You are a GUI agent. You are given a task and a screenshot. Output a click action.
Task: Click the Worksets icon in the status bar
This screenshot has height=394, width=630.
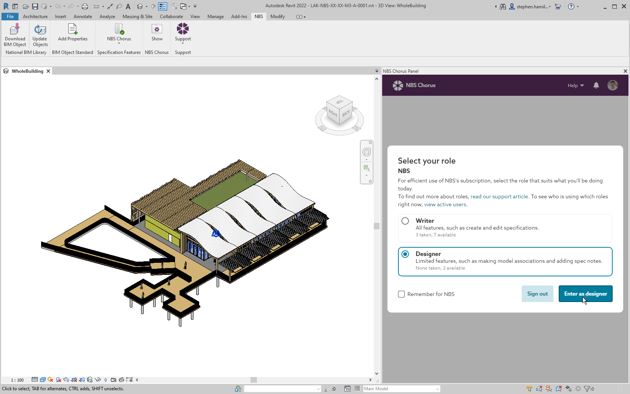[238, 389]
